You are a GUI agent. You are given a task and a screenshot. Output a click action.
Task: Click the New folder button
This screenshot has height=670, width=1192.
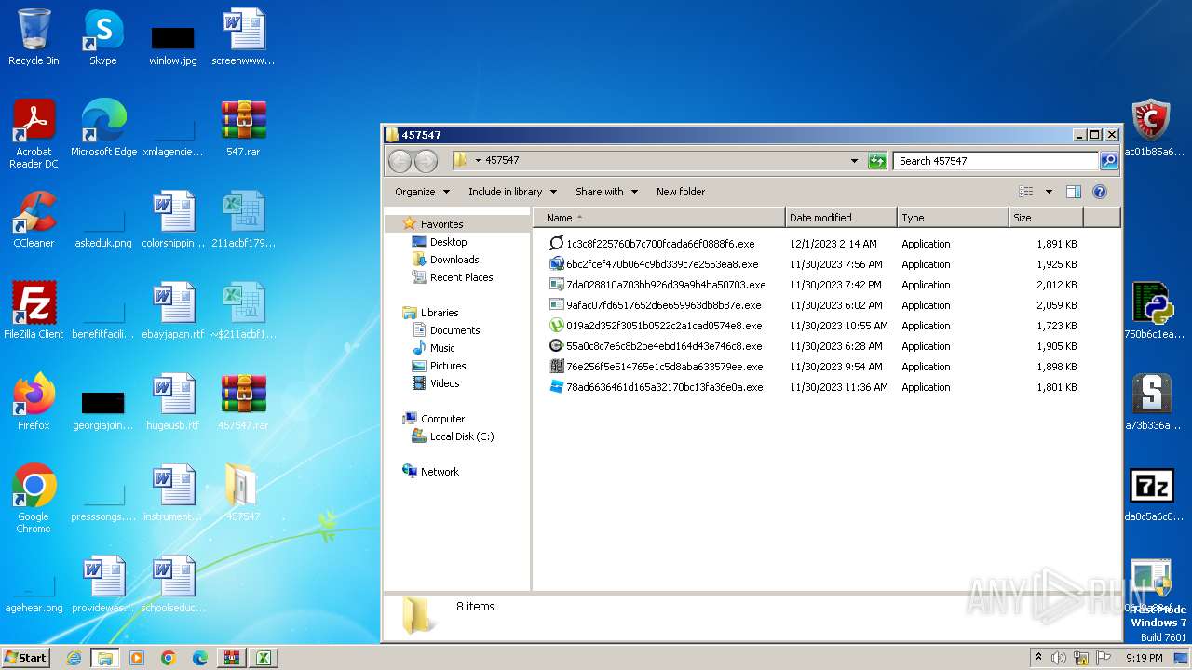point(681,192)
